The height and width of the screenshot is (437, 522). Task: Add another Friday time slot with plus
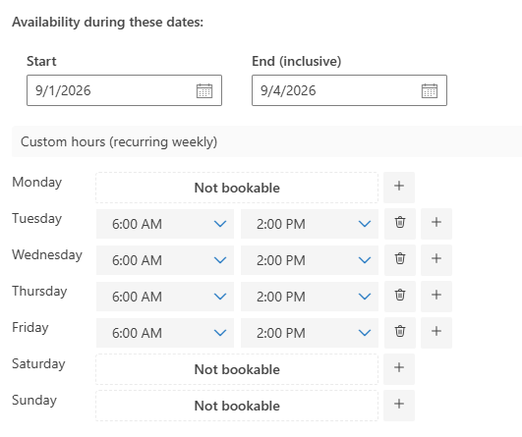point(436,333)
